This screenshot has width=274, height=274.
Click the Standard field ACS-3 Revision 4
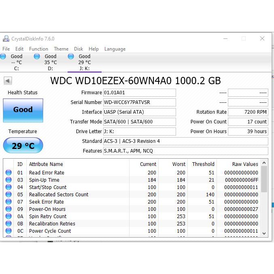[186, 141]
